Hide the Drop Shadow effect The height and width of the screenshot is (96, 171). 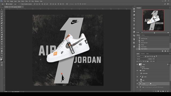[x=142, y=69]
